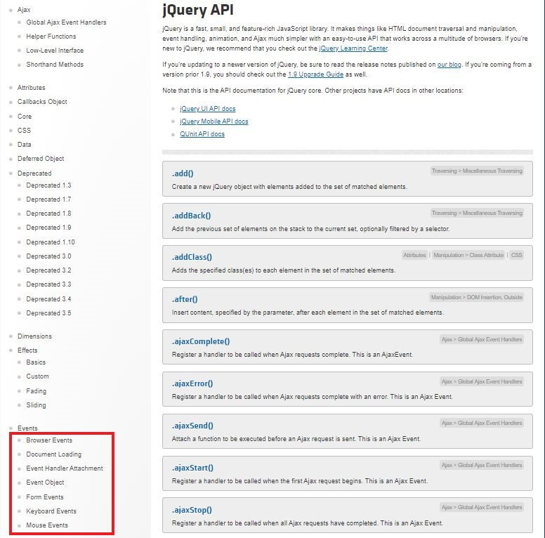Click Class Attribute tag on .addClass() card

486,255
